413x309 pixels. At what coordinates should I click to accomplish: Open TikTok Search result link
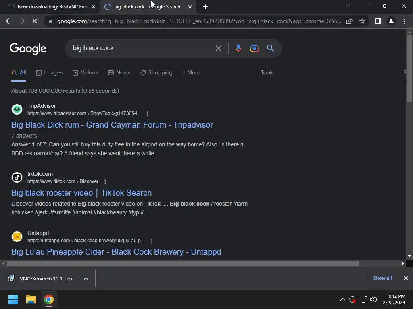coord(81,193)
